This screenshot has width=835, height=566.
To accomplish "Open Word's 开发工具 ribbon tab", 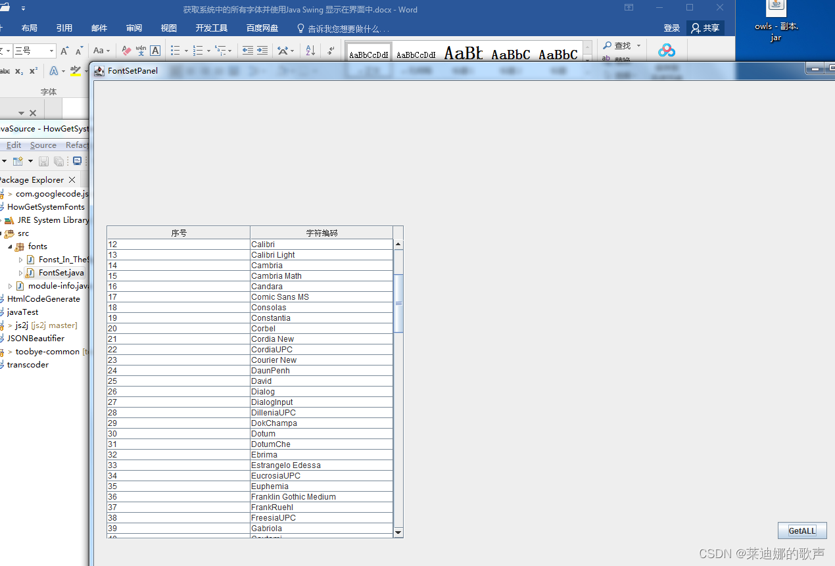I will (x=212, y=28).
